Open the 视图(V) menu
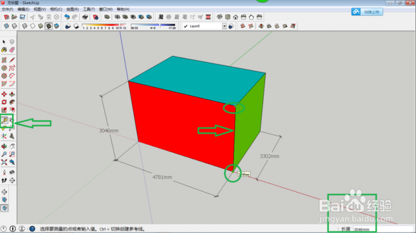Screen dimensions: 416x233 pos(40,9)
